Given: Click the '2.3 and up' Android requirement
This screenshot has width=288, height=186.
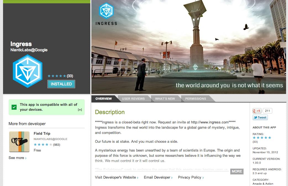Looking at the screenshot, I should tap(260, 173).
